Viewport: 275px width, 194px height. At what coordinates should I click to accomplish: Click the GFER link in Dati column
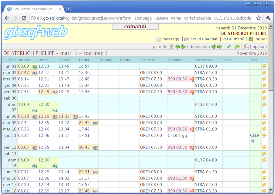(x=255, y=135)
